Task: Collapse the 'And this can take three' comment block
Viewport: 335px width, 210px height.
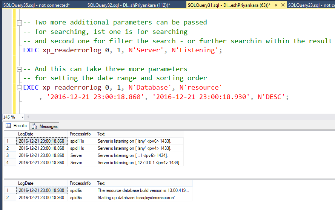Action: (20, 69)
